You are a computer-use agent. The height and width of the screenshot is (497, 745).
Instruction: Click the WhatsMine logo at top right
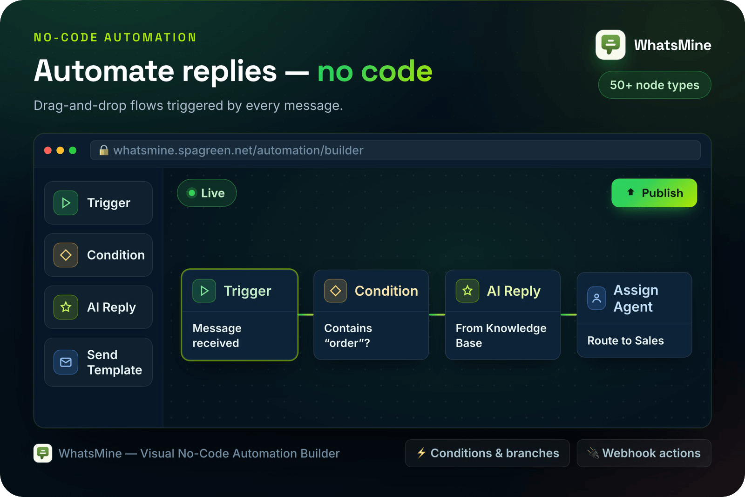coord(610,45)
